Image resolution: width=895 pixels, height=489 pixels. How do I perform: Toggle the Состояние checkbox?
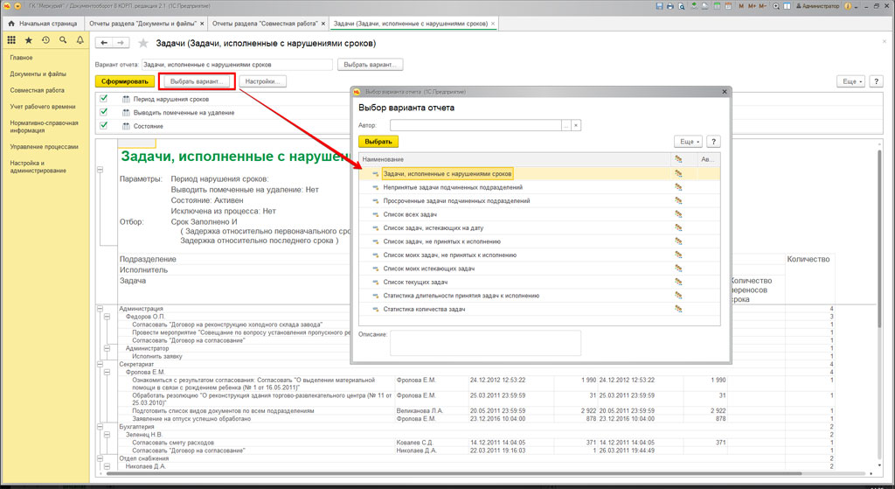coord(103,125)
